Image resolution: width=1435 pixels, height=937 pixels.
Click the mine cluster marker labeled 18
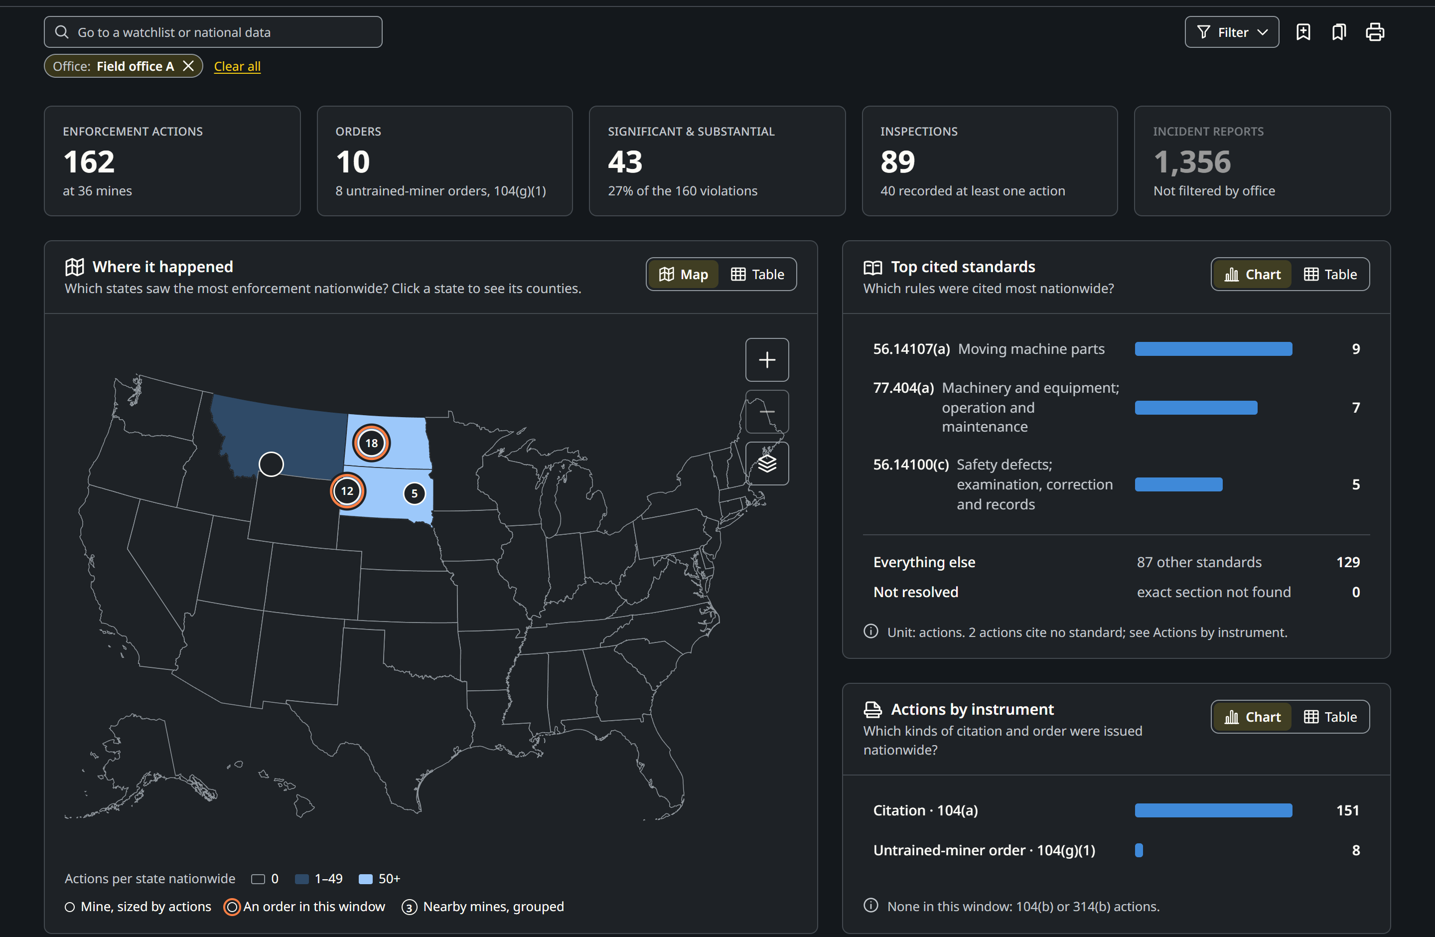coord(371,443)
